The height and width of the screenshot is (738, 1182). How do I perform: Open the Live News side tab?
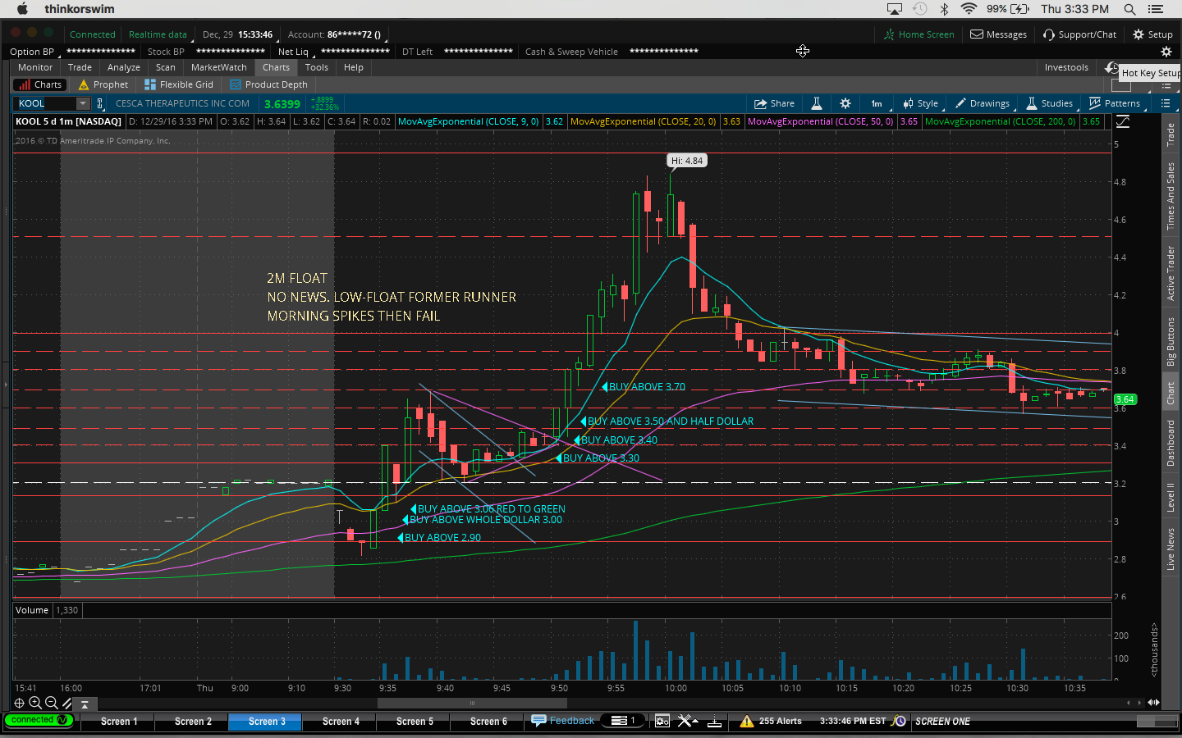[1171, 549]
